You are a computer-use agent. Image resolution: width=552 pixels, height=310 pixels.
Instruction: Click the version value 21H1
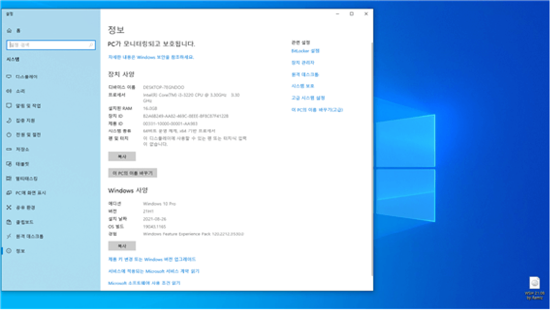click(149, 212)
